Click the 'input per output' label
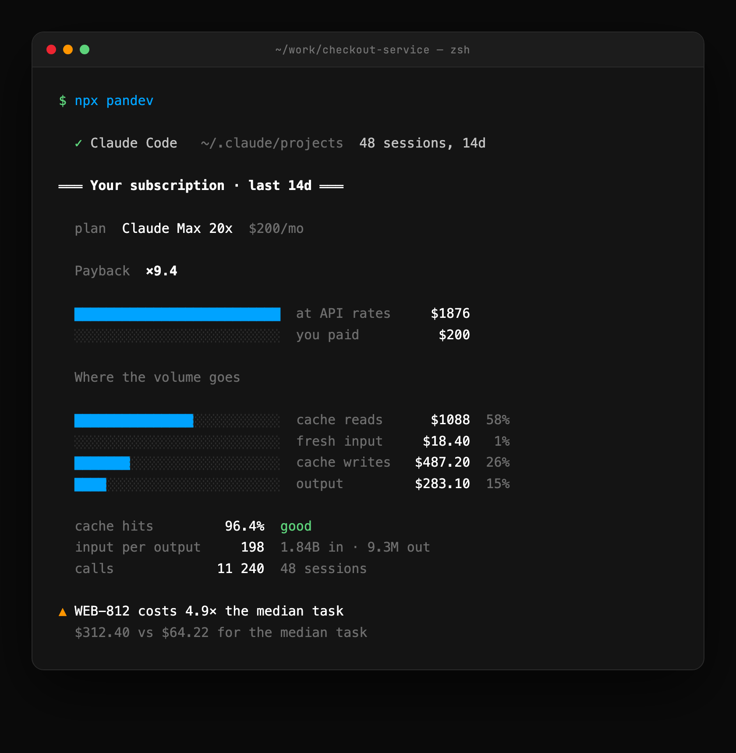 (138, 548)
